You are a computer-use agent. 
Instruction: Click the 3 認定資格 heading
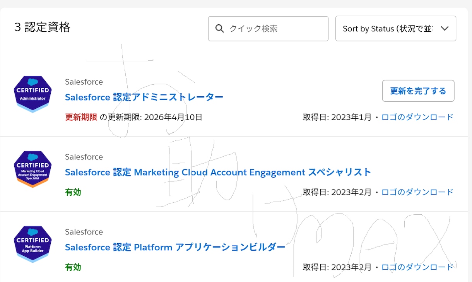coord(42,27)
